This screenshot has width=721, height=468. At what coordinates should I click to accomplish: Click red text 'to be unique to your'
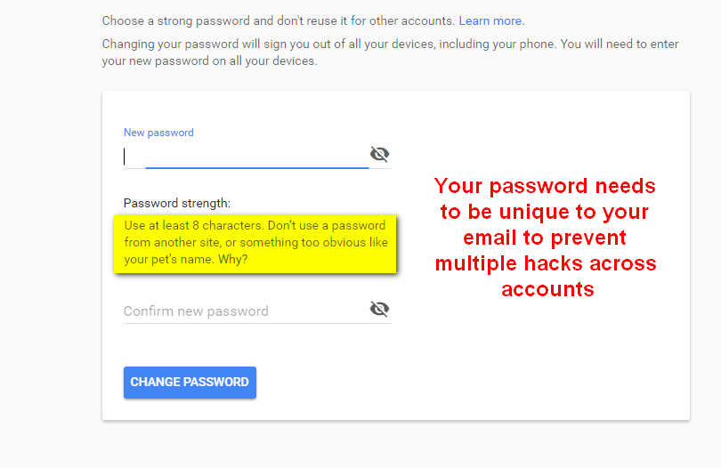(545, 212)
